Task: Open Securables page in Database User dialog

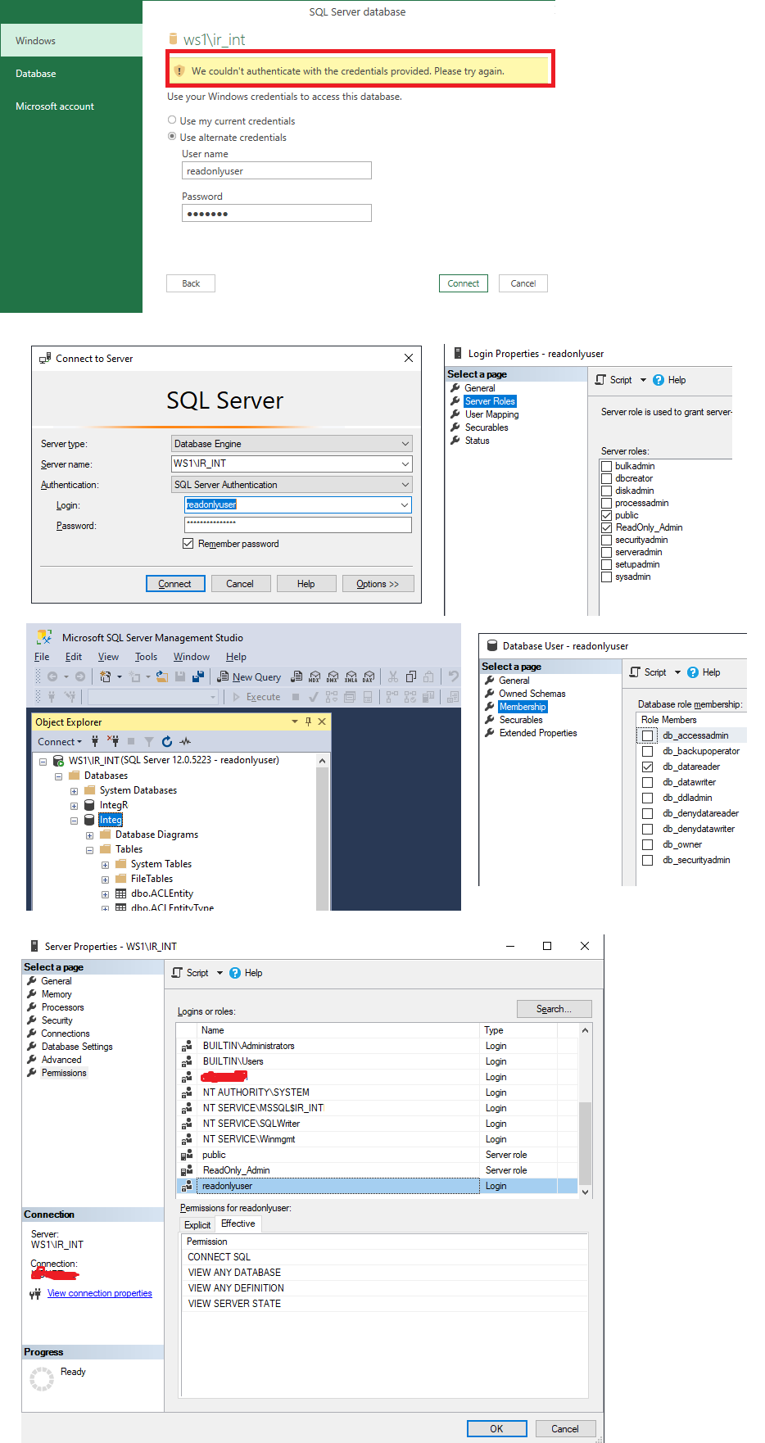Action: 521,720
